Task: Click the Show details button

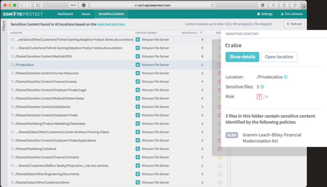Action: pos(242,57)
